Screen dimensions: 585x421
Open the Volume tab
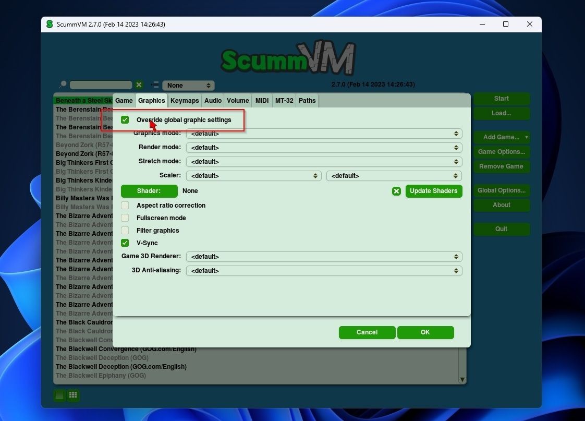[x=238, y=100]
